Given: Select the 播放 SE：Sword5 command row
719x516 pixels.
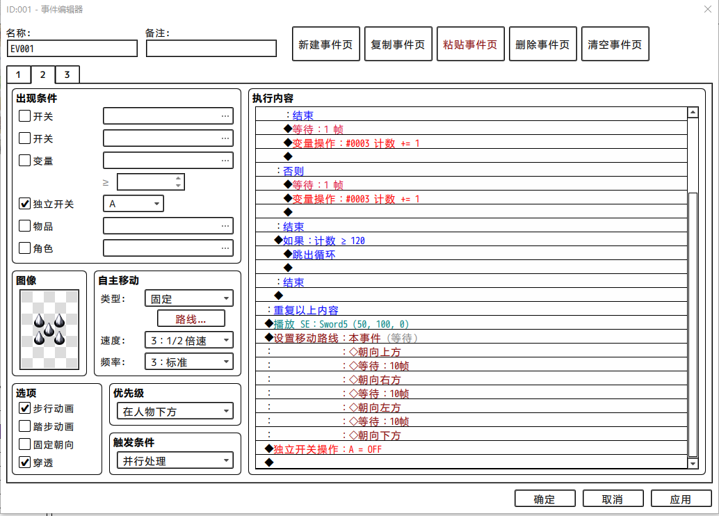Looking at the screenshot, I should (x=471, y=324).
